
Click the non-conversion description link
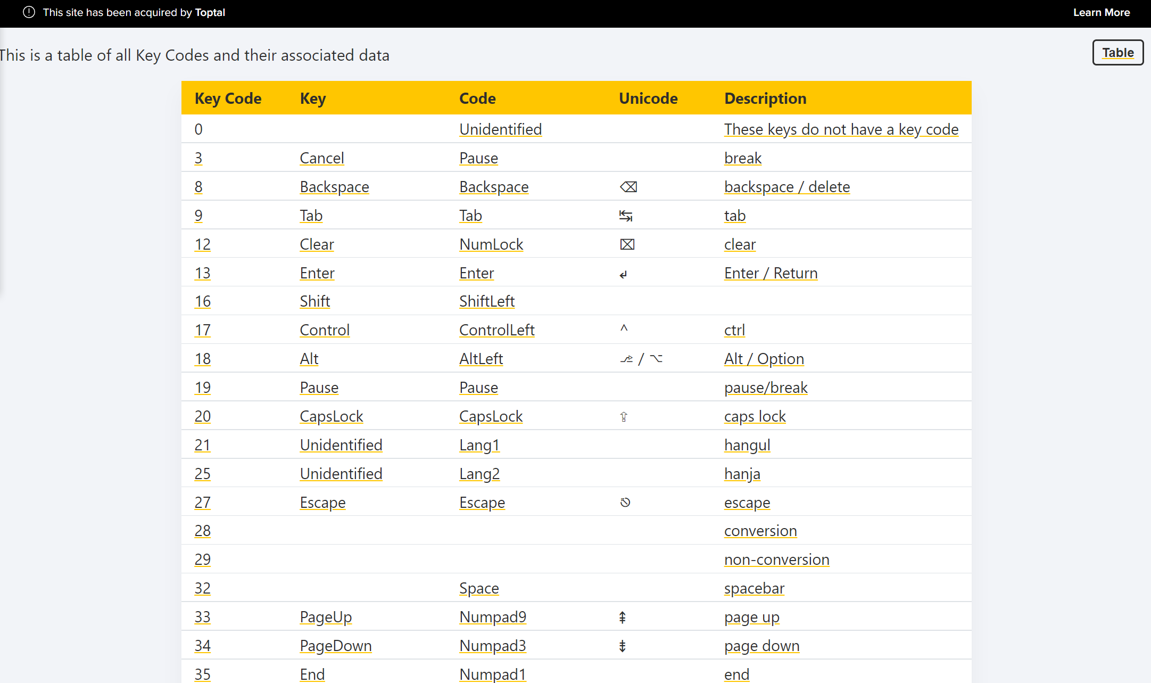(x=776, y=559)
